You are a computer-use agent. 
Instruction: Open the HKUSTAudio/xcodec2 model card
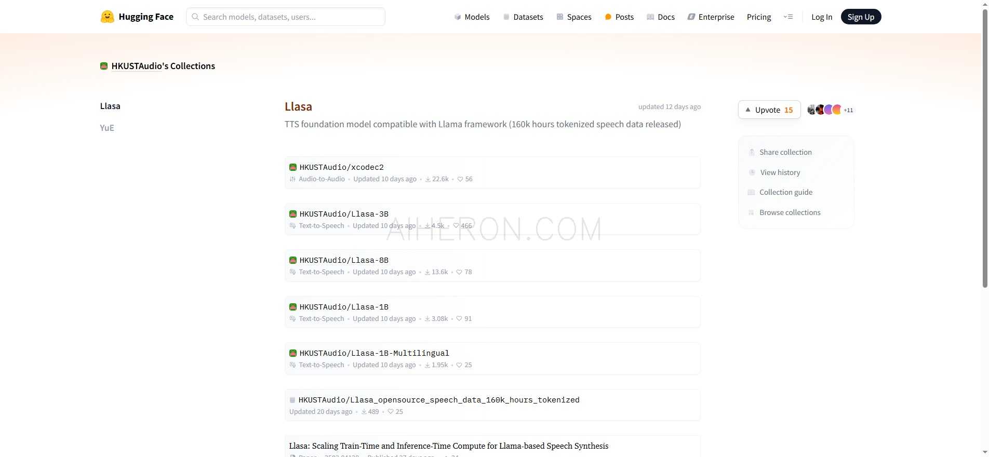[492, 172]
